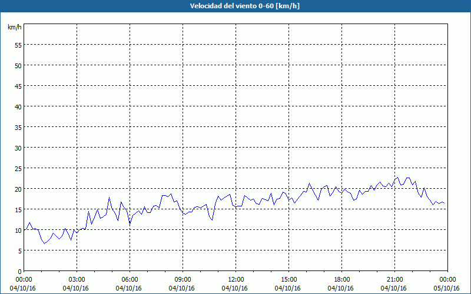The width and height of the screenshot is (471, 294).
Task: Click the y-axis value "30"
Action: point(18,148)
